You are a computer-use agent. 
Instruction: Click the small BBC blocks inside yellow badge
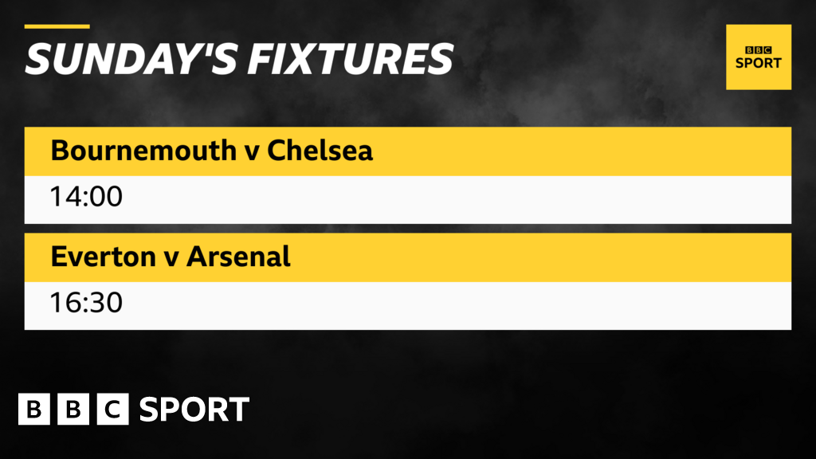click(x=759, y=50)
